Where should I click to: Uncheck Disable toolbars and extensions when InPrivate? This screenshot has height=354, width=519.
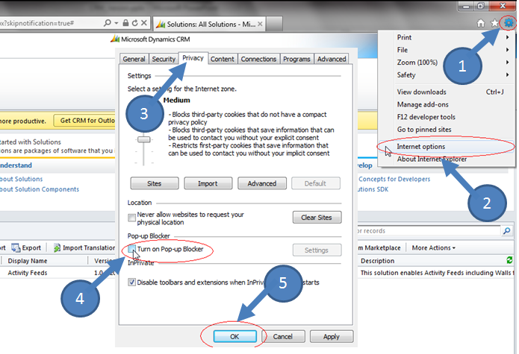131,282
